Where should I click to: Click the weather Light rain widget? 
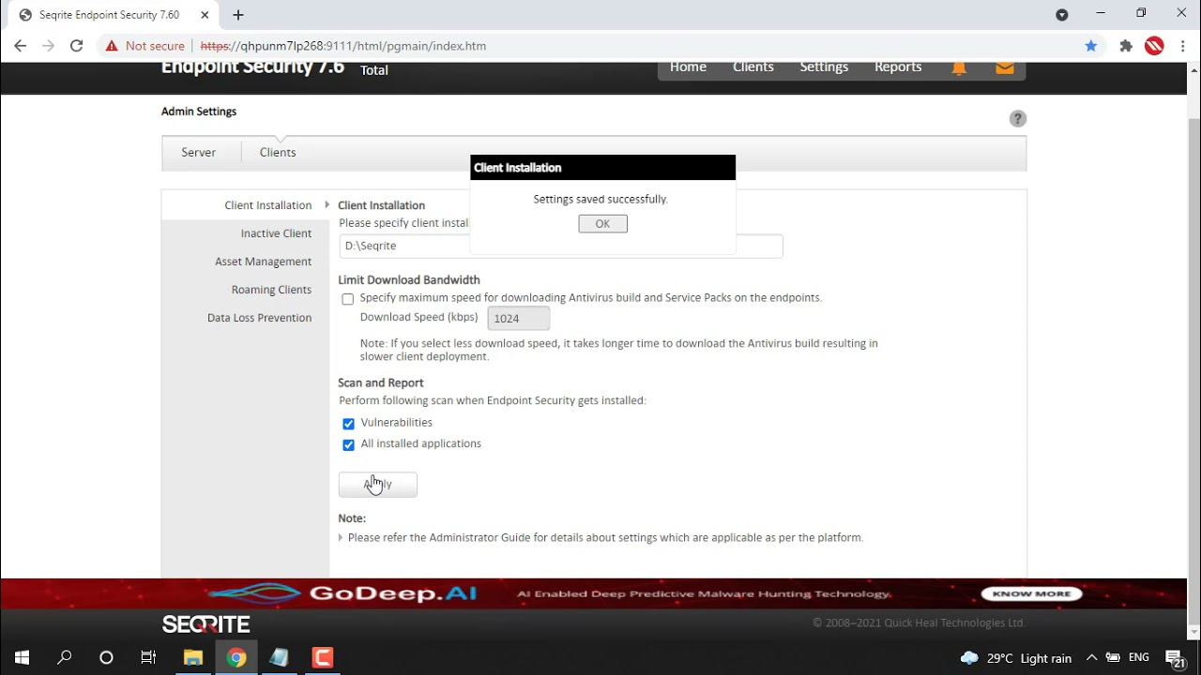[x=1016, y=658]
